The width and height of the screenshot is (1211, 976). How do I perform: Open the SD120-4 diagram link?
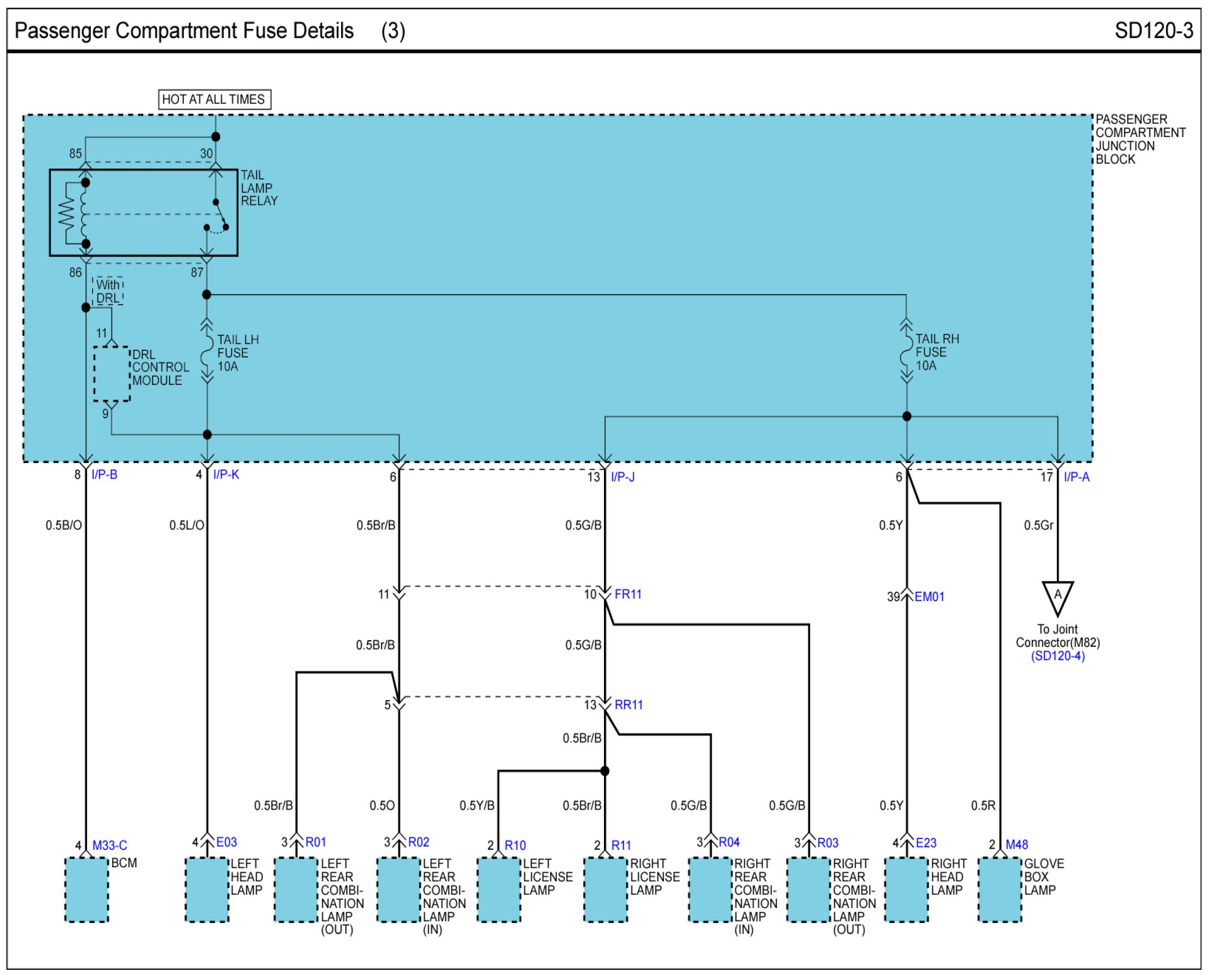pyautogui.click(x=1057, y=656)
